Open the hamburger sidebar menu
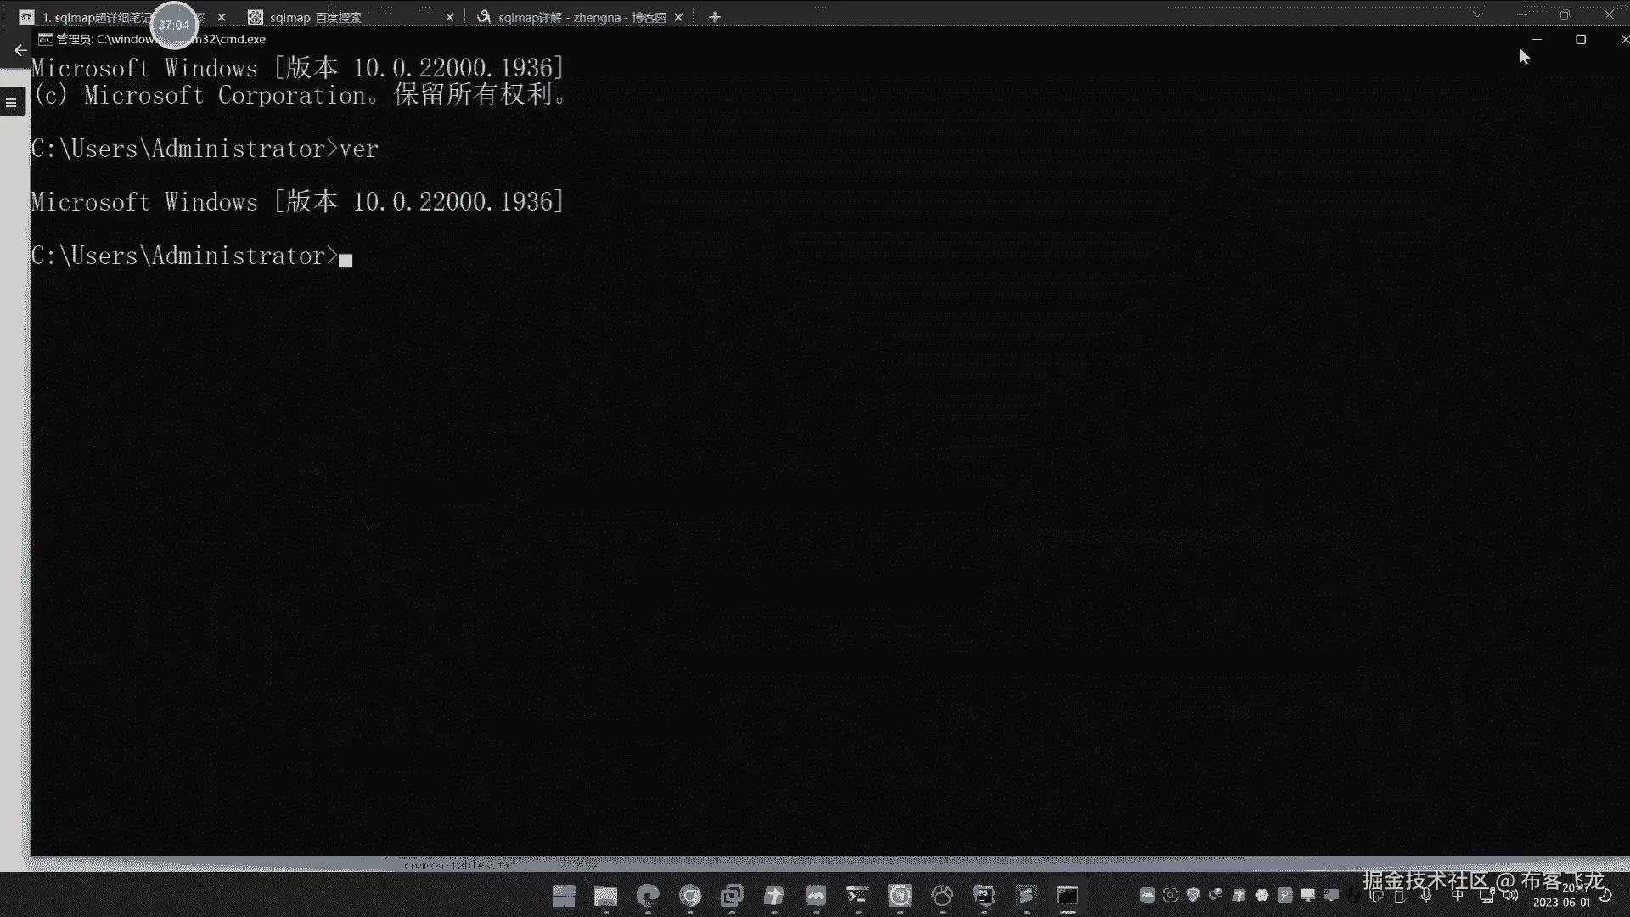Image resolution: width=1630 pixels, height=917 pixels. tap(11, 103)
